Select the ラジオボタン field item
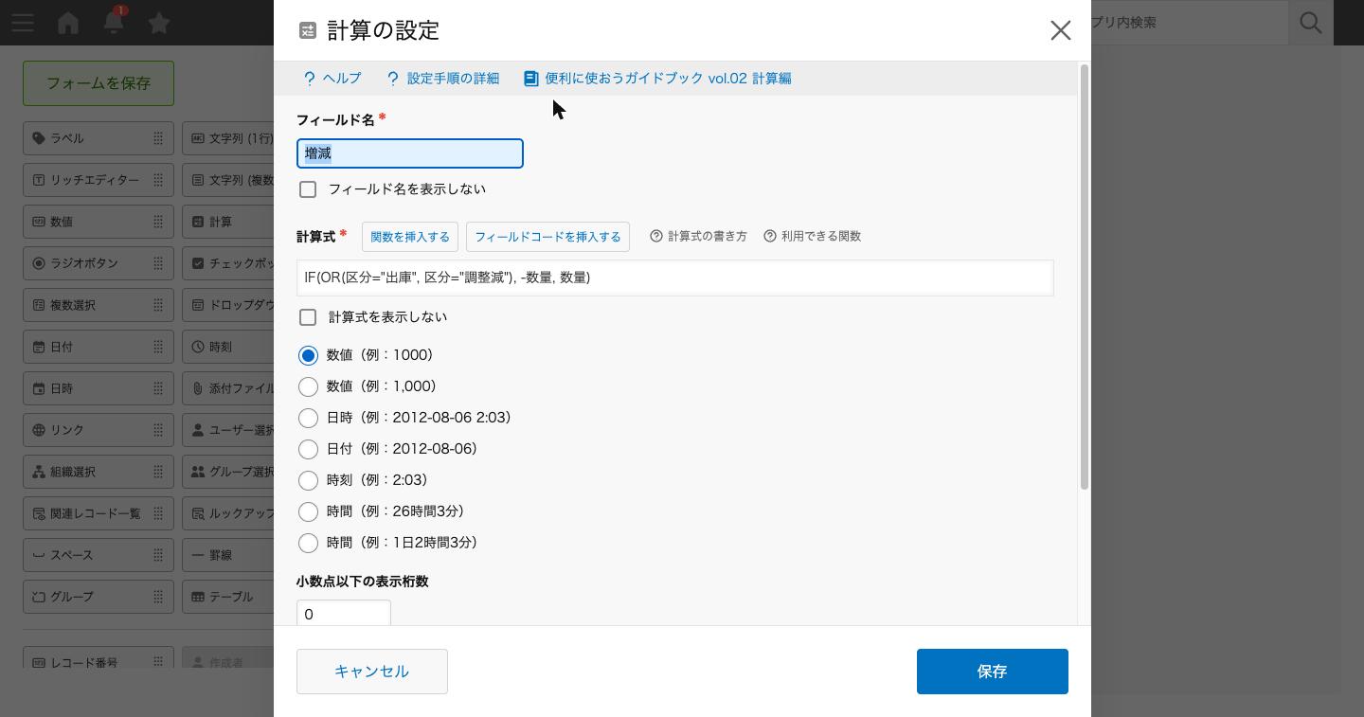Viewport: 1364px width, 717px height. 99,263
